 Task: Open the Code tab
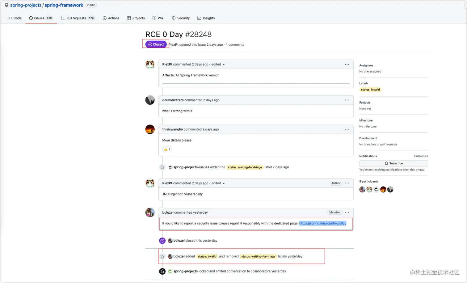pyautogui.click(x=15, y=18)
